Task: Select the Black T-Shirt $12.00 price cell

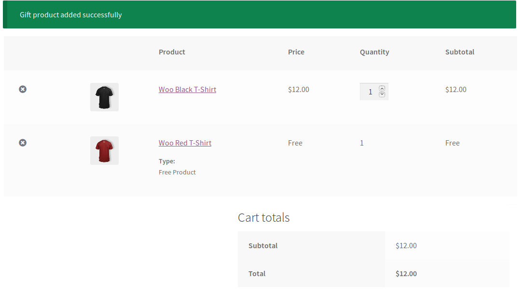Action: pos(299,90)
